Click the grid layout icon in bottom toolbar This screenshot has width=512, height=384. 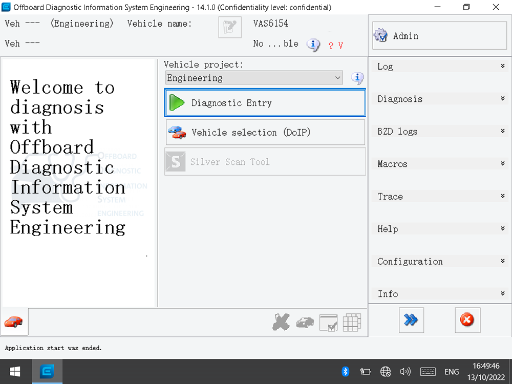(x=352, y=322)
